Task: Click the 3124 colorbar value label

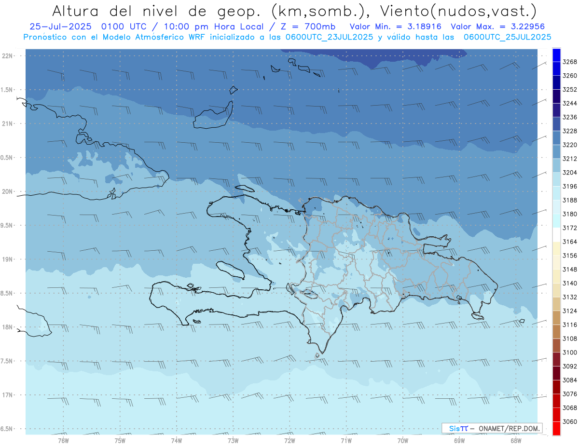Action: pyautogui.click(x=570, y=311)
